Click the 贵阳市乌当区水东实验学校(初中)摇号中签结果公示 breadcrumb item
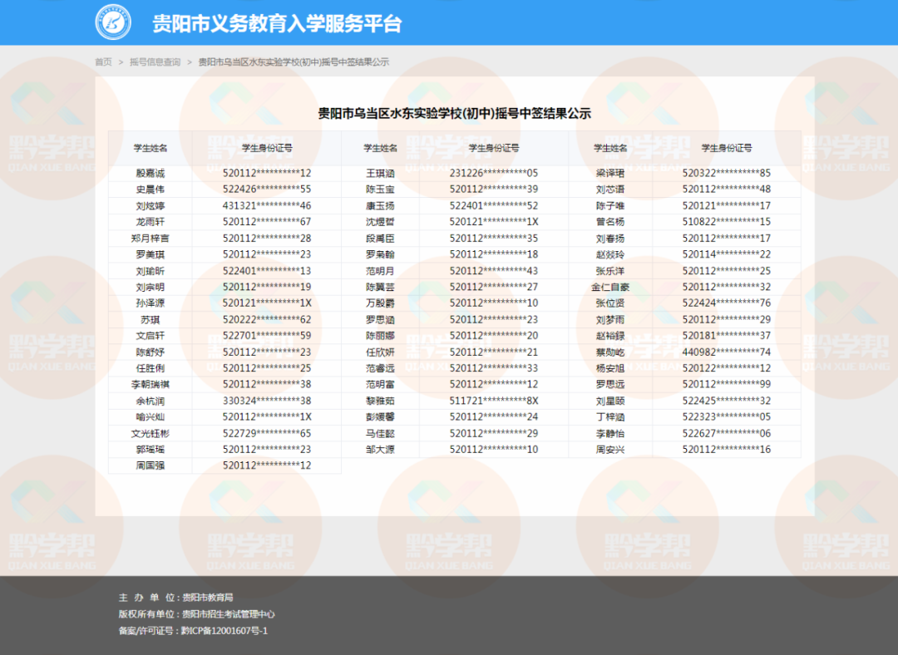This screenshot has width=898, height=655. pyautogui.click(x=294, y=62)
